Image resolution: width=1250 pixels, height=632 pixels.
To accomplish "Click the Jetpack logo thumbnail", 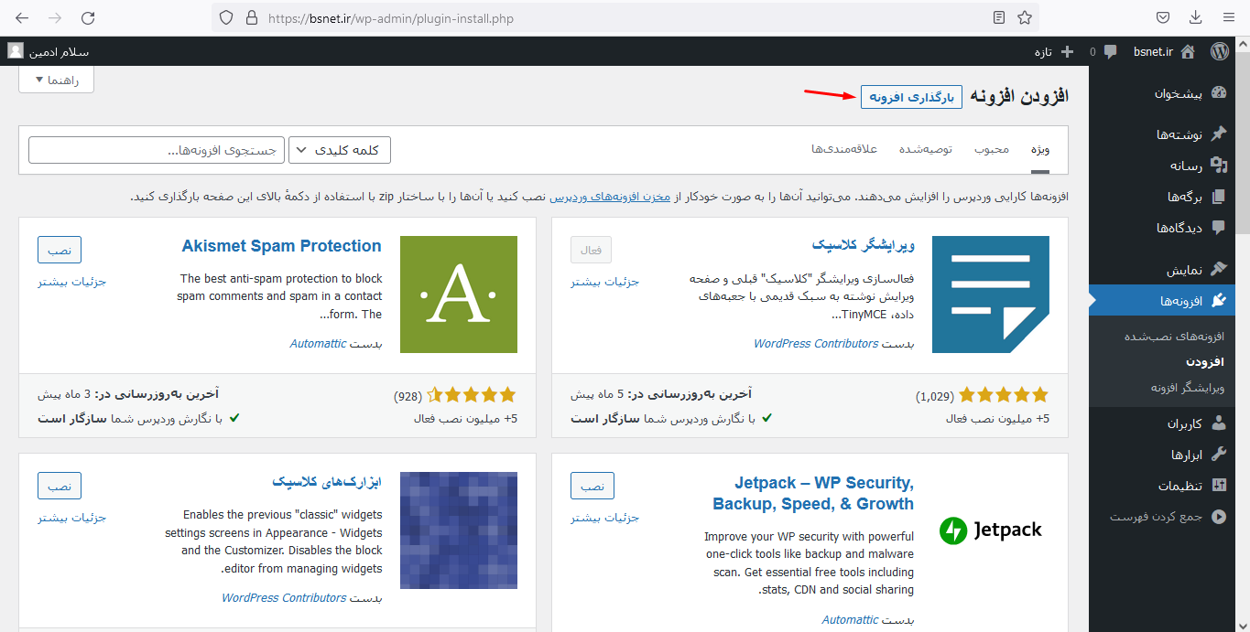I will tap(991, 530).
